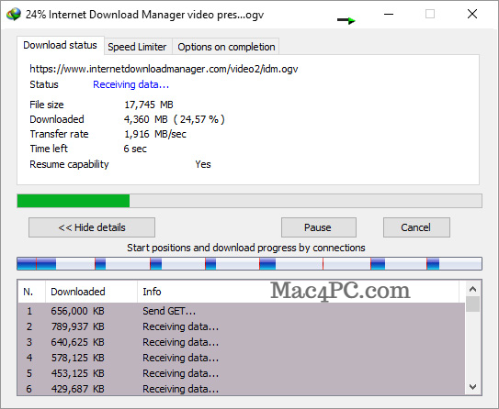
Task: Open the Options on completion tab
Action: [x=226, y=47]
